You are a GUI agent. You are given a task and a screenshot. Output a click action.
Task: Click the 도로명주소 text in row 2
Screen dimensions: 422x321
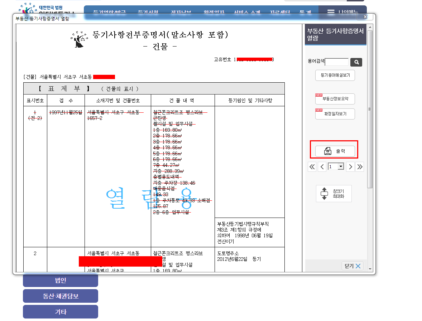[228, 253]
